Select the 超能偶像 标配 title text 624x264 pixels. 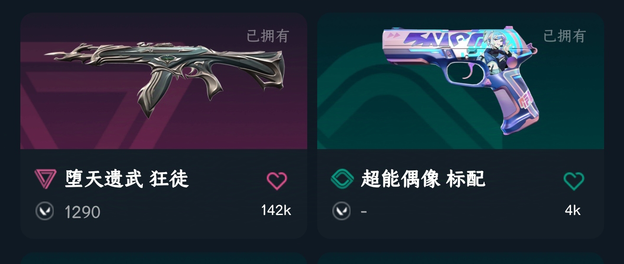[423, 179]
